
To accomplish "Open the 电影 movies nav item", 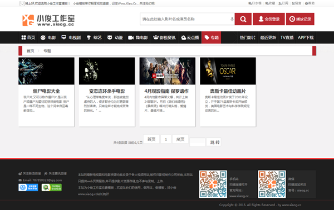I will pos(48,38).
